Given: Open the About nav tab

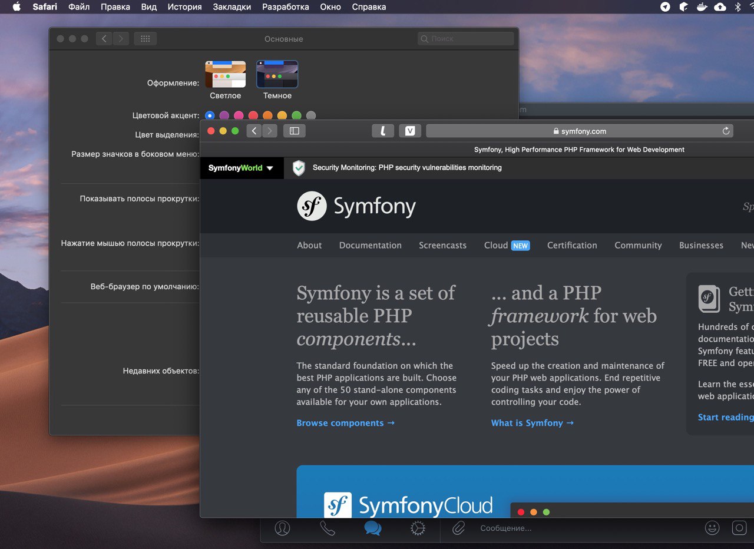Looking at the screenshot, I should [309, 245].
